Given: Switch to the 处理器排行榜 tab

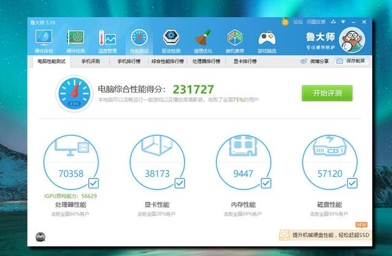Looking at the screenshot, I should pos(206,61).
